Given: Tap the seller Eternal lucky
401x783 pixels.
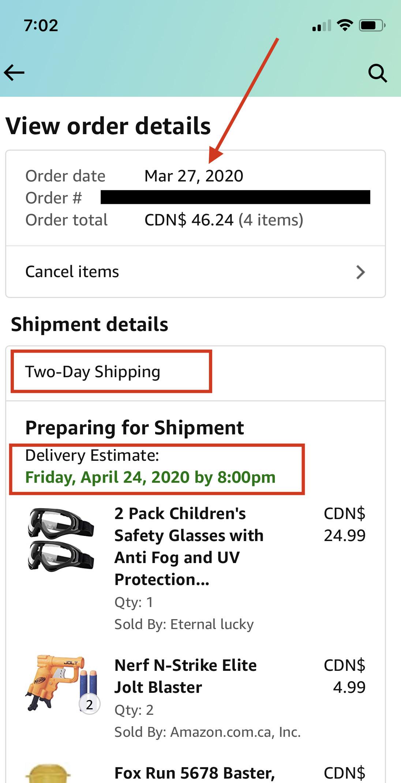Looking at the screenshot, I should [184, 624].
